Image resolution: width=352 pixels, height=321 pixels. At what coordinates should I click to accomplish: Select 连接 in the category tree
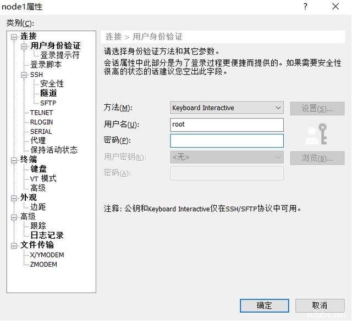[x=28, y=36]
